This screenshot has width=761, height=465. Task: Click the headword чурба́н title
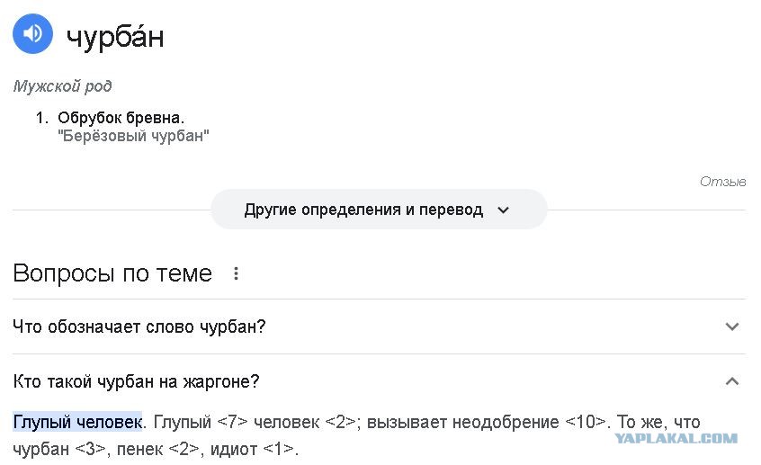coord(115,36)
